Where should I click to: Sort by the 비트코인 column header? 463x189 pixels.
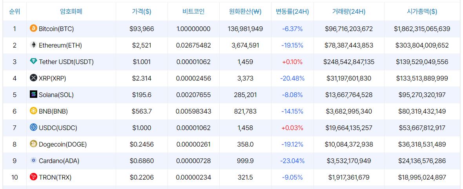click(193, 11)
